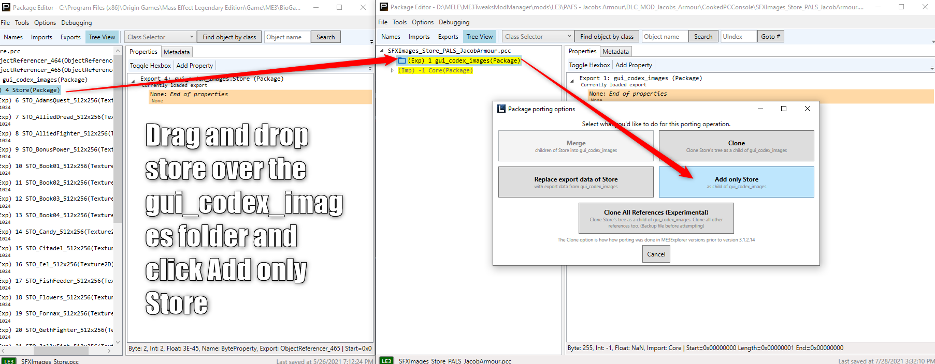Screen dimensions: 935x364
Task: Open Metadata tab in left window
Action: coord(177,52)
